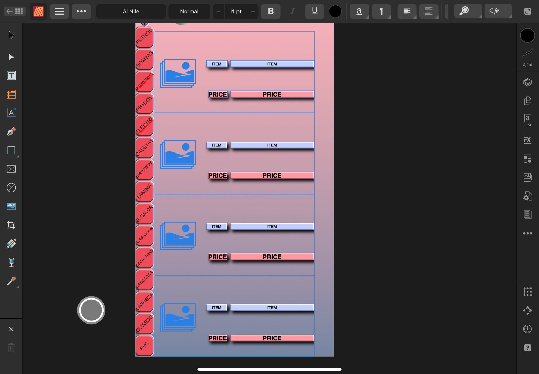
Task: Open the Al Nile font family dropdown
Action: click(131, 11)
